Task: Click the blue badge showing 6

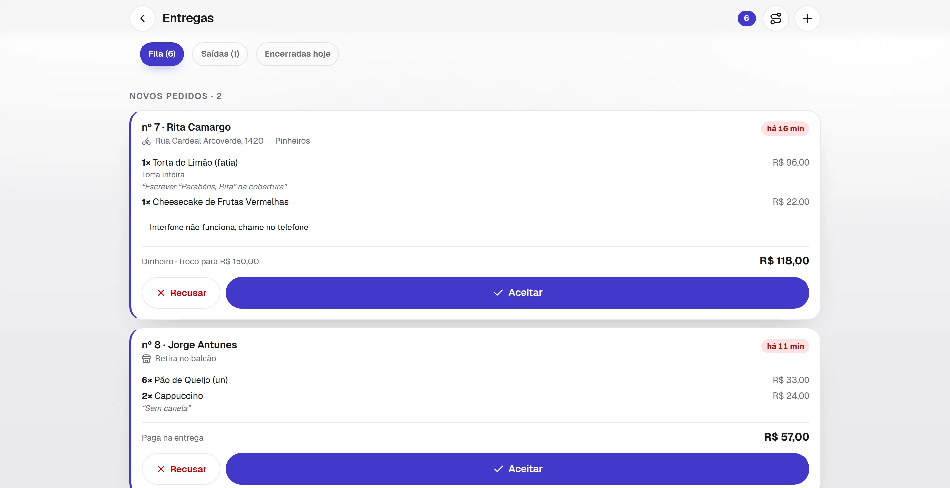Action: pyautogui.click(x=746, y=18)
